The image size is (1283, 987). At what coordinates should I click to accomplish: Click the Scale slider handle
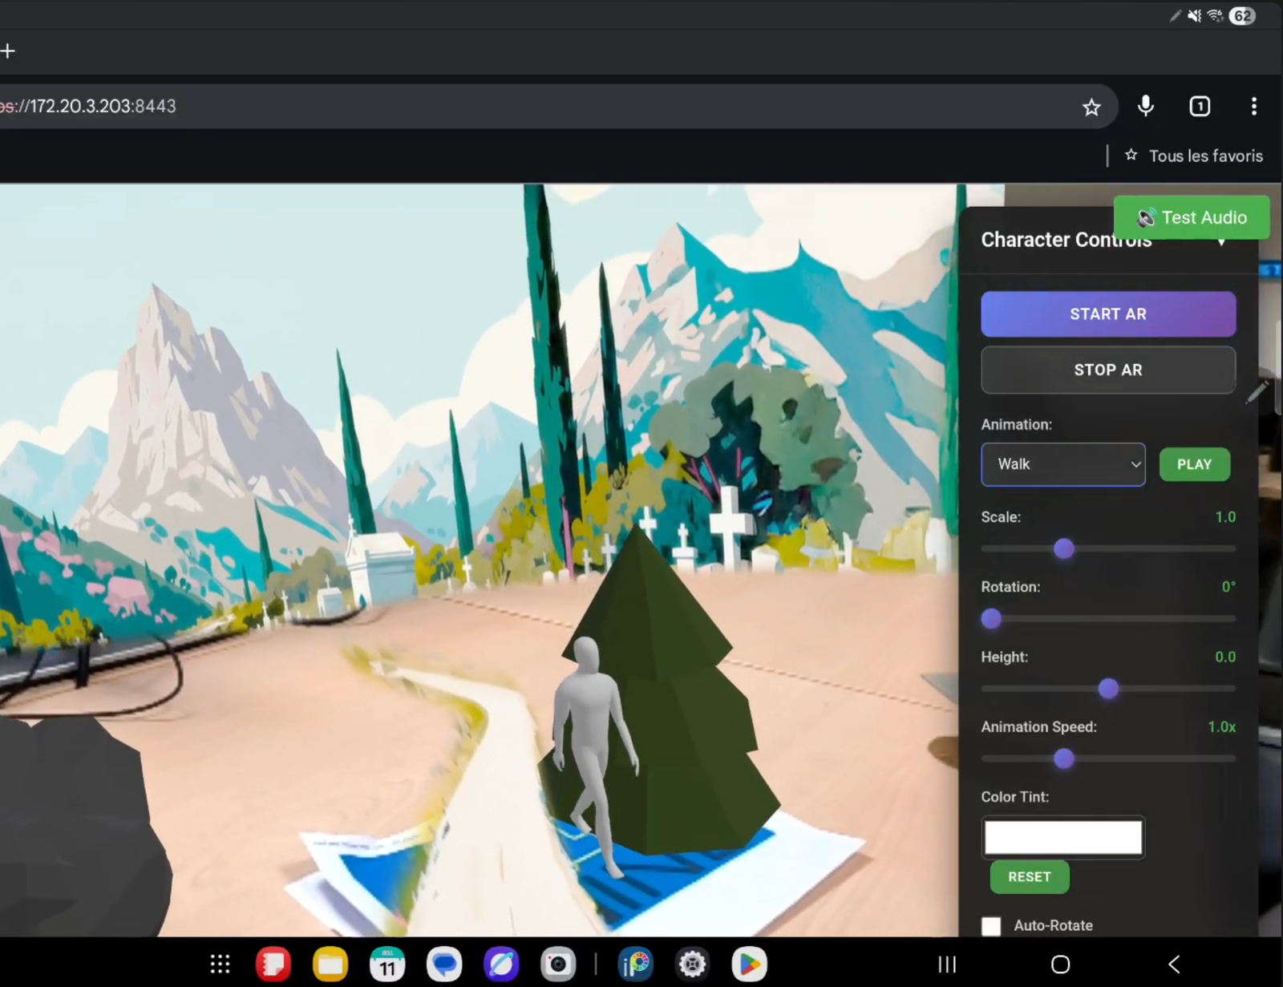coord(1063,549)
